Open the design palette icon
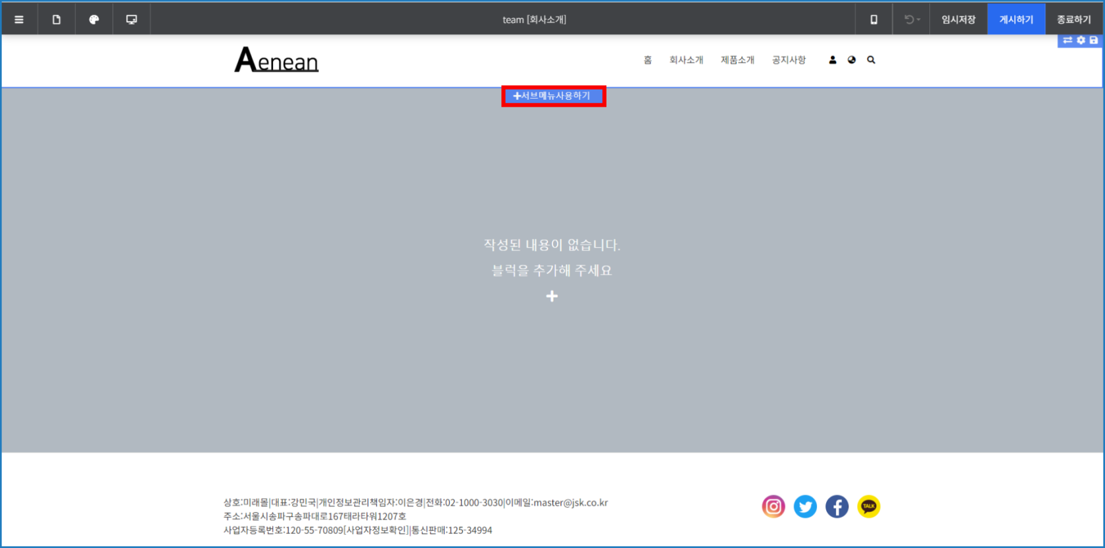1105x548 pixels. point(94,20)
